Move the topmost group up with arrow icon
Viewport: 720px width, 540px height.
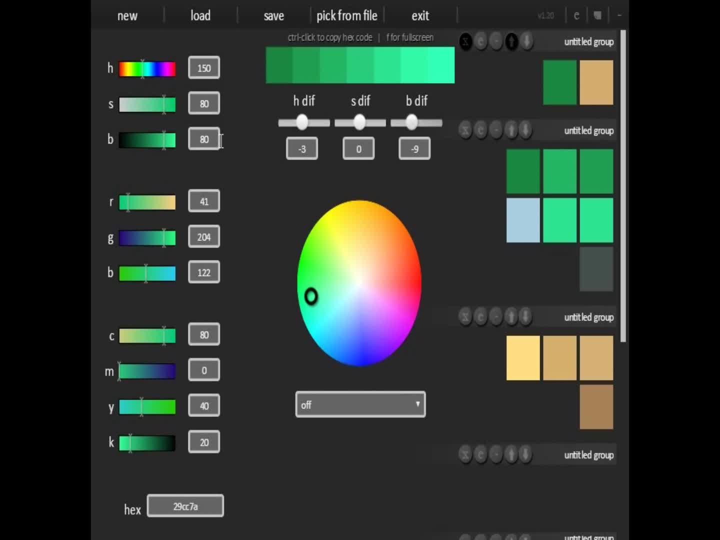coord(511,41)
